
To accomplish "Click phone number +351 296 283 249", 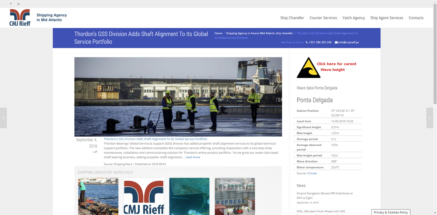I will click(x=320, y=43).
